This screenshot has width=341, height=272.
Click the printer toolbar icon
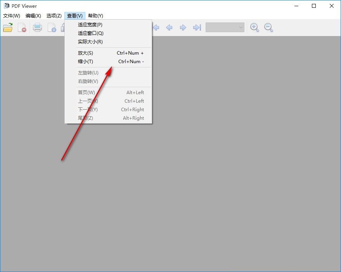pos(37,28)
